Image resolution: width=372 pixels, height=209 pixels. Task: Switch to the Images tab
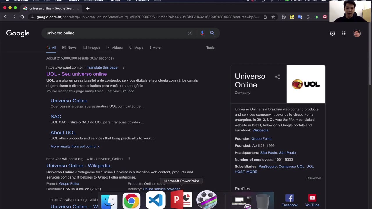pyautogui.click(x=92, y=48)
